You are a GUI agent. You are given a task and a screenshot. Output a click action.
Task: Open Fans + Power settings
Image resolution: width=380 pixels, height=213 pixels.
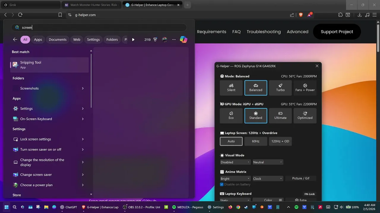(x=305, y=88)
